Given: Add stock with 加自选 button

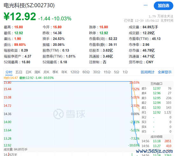Looking at the screenshot, I should point(164,6).
